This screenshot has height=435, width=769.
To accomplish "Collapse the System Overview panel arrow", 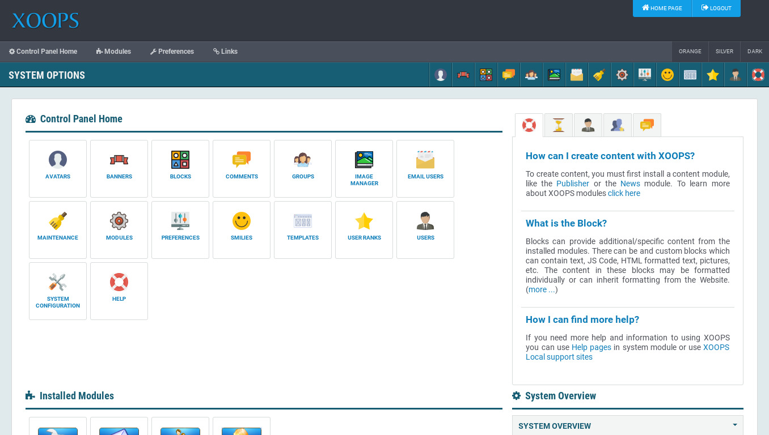I will coord(734,425).
